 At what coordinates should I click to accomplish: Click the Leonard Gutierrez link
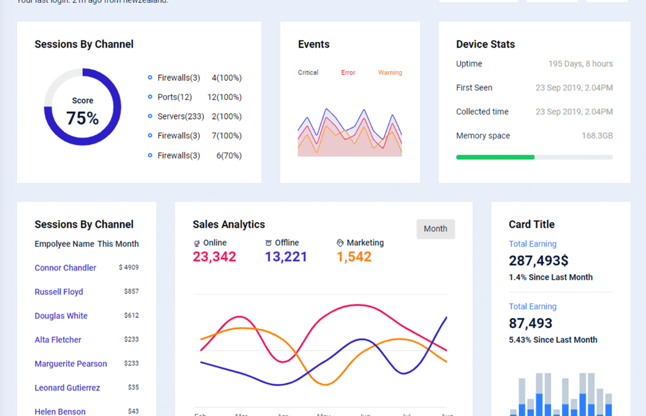point(67,387)
